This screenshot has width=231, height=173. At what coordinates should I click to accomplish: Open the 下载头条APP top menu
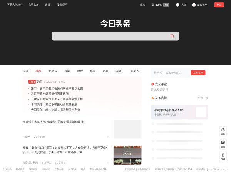click(x=15, y=5)
